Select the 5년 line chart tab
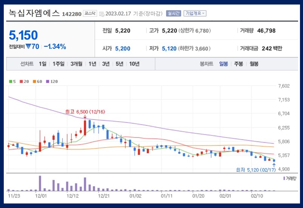The width and height of the screenshot is (303, 208). pos(119,64)
